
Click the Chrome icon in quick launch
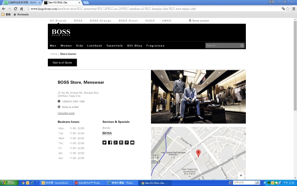point(23,183)
